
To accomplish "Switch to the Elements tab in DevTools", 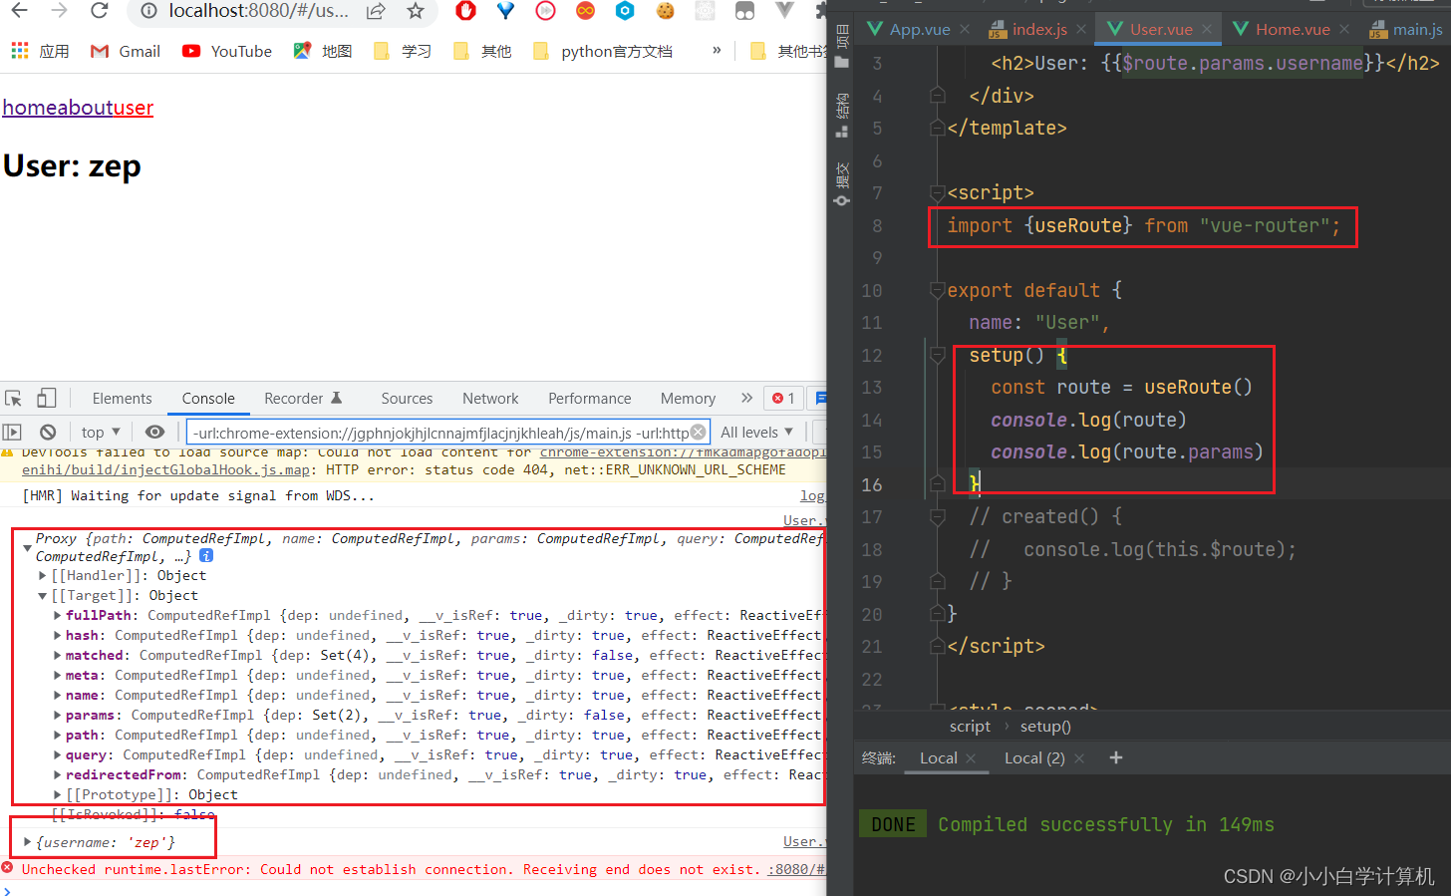I will tap(123, 398).
